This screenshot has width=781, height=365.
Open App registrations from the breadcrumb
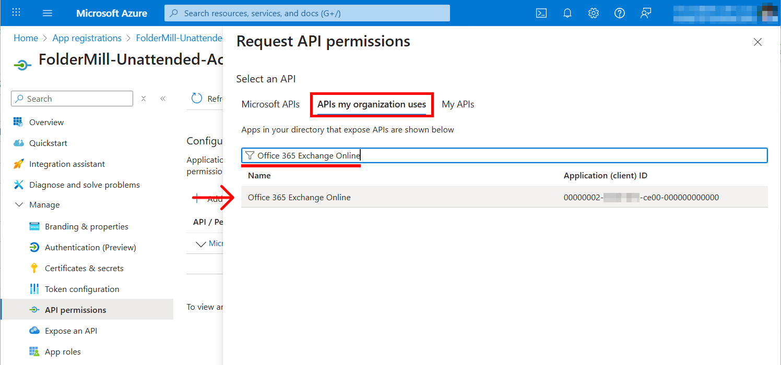pos(87,38)
